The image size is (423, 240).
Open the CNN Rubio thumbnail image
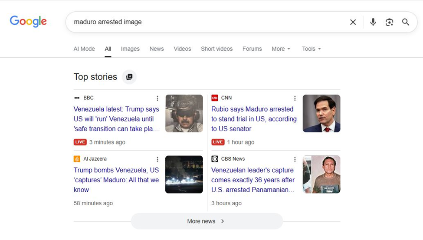tap(321, 113)
